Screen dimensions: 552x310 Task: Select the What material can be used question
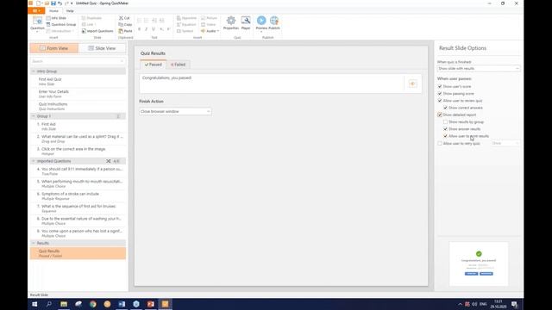pyautogui.click(x=78, y=139)
